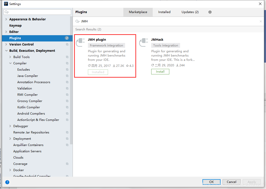266x189 pixels.
Task: Click the project-level icon beside RMI Compiler
Action: click(x=67, y=94)
